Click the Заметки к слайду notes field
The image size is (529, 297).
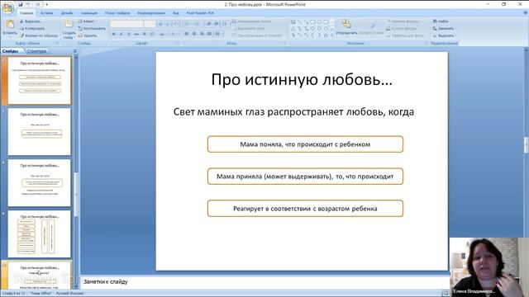point(264,282)
